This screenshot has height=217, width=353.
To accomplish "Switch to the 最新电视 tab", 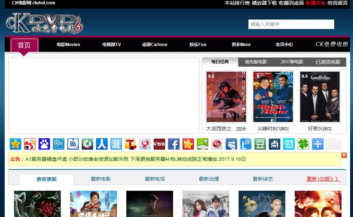I will tap(155, 179).
